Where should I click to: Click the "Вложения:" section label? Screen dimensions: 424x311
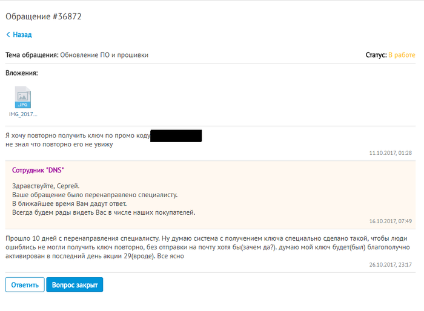pos(22,73)
